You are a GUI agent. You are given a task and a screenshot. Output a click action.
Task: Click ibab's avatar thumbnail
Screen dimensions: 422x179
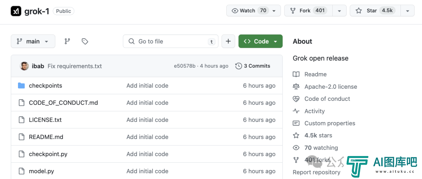25,66
